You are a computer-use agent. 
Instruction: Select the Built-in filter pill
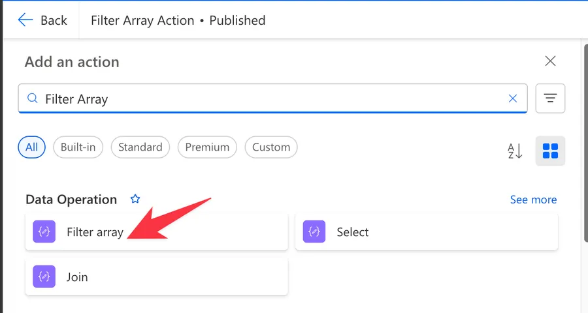tap(78, 147)
